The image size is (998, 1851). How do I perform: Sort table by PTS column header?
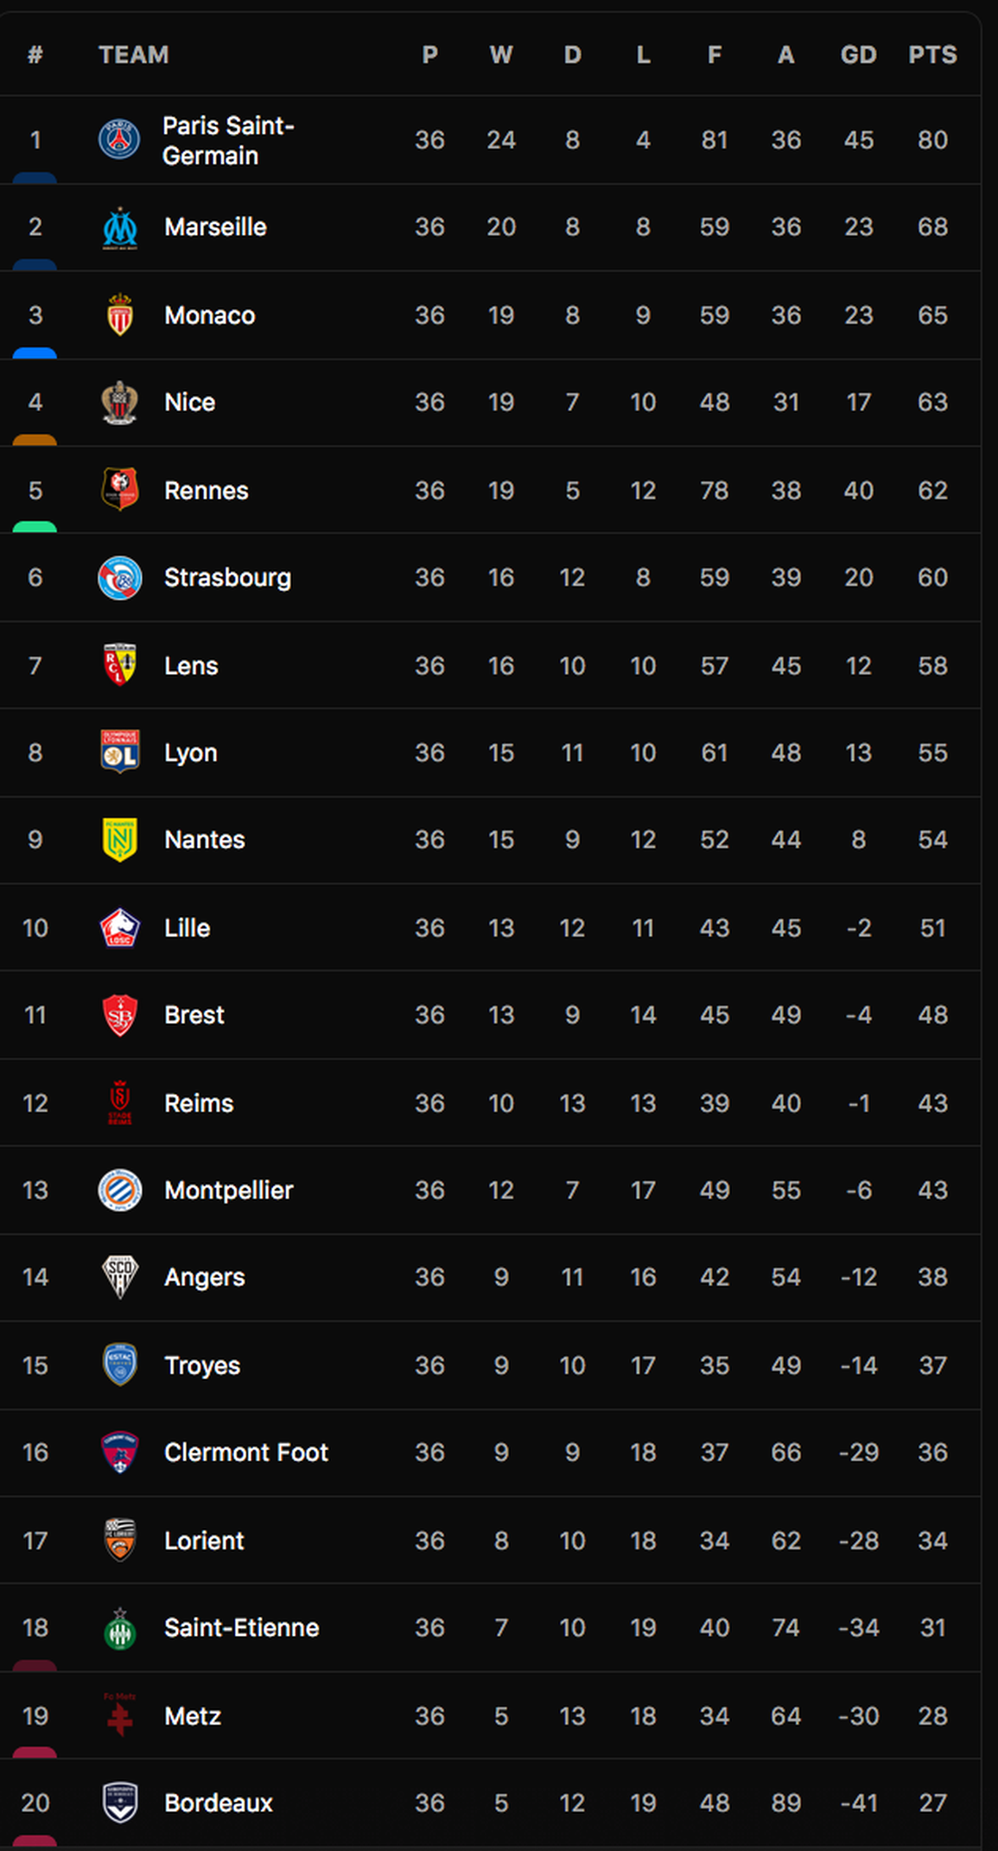coord(932,55)
